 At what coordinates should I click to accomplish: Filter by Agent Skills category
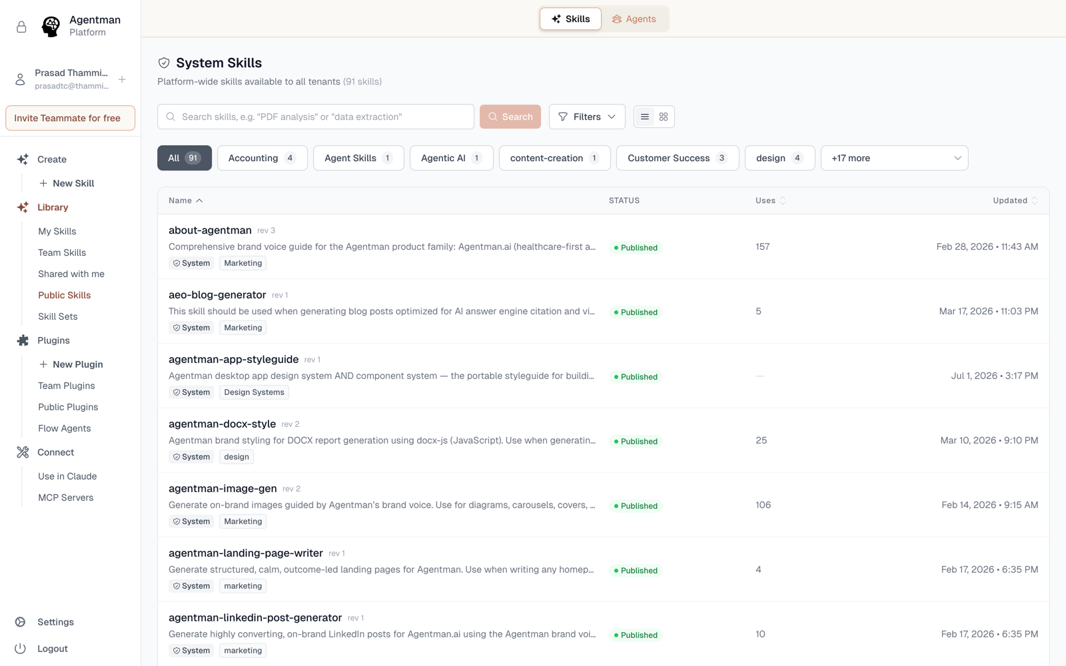tap(358, 158)
